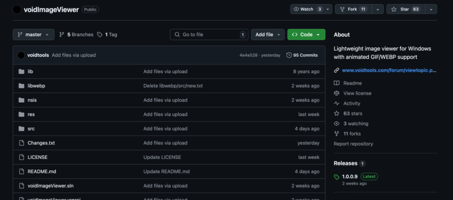
Task: Star the voidImageViewer repository
Action: pos(406,9)
